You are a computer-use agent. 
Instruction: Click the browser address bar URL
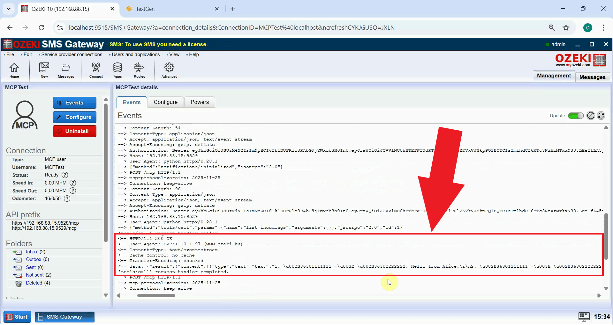point(231,28)
